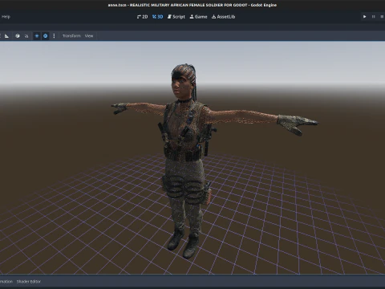Toggle local space cube icon
This screenshot has height=289, width=385.
(x=18, y=36)
